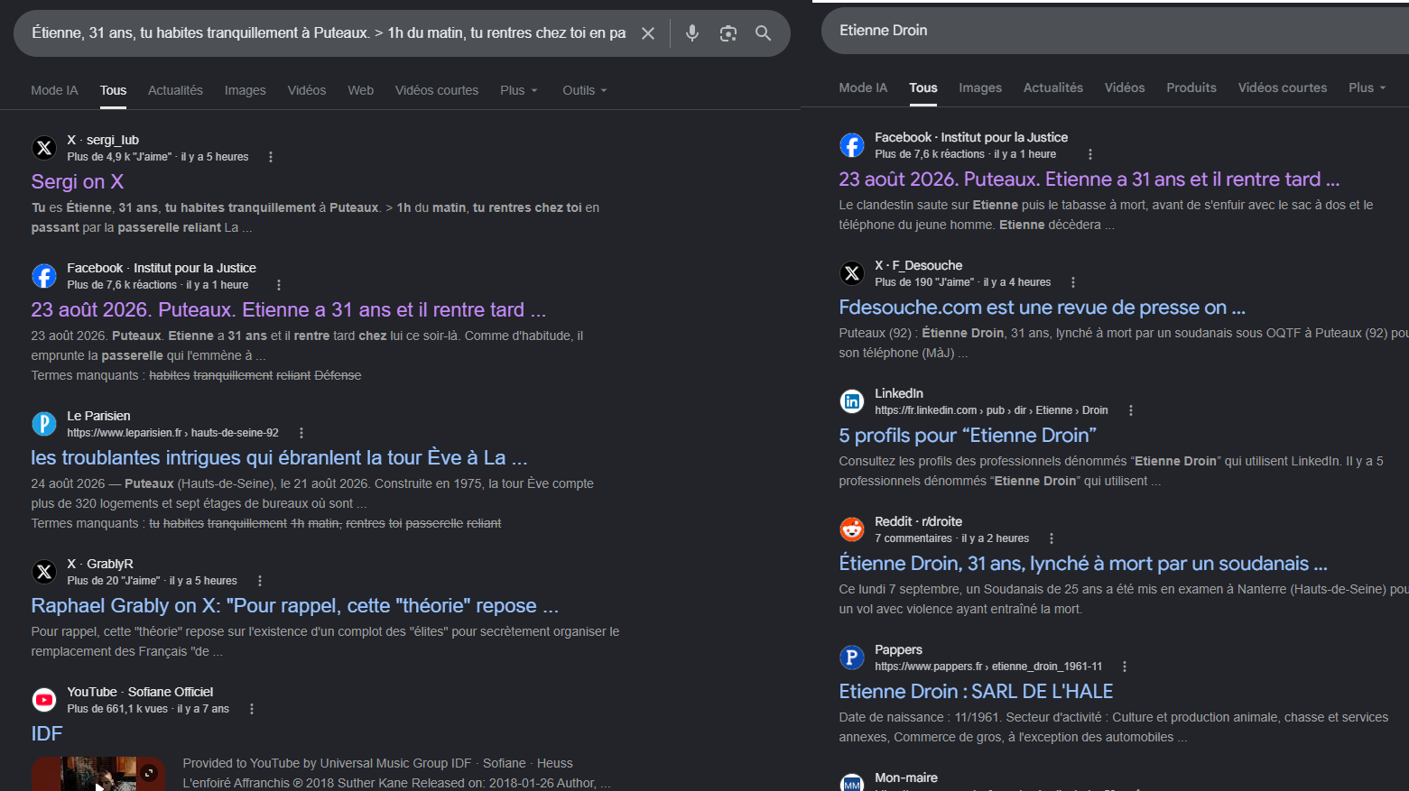The image size is (1409, 791).
Task: Open three-dot options for the Le Parisien result
Action: (301, 433)
